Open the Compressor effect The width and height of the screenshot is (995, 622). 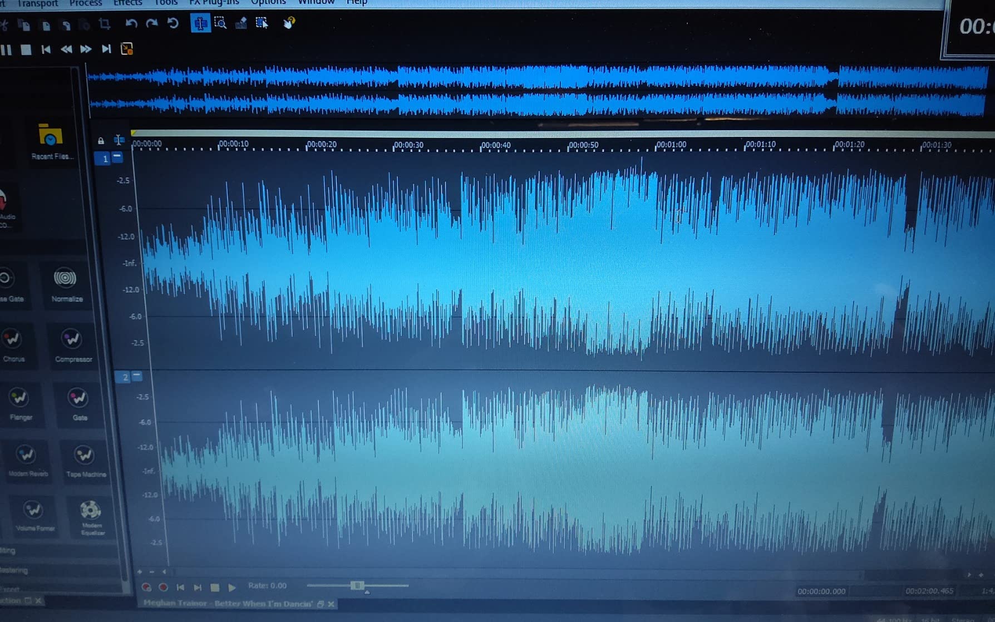point(72,345)
